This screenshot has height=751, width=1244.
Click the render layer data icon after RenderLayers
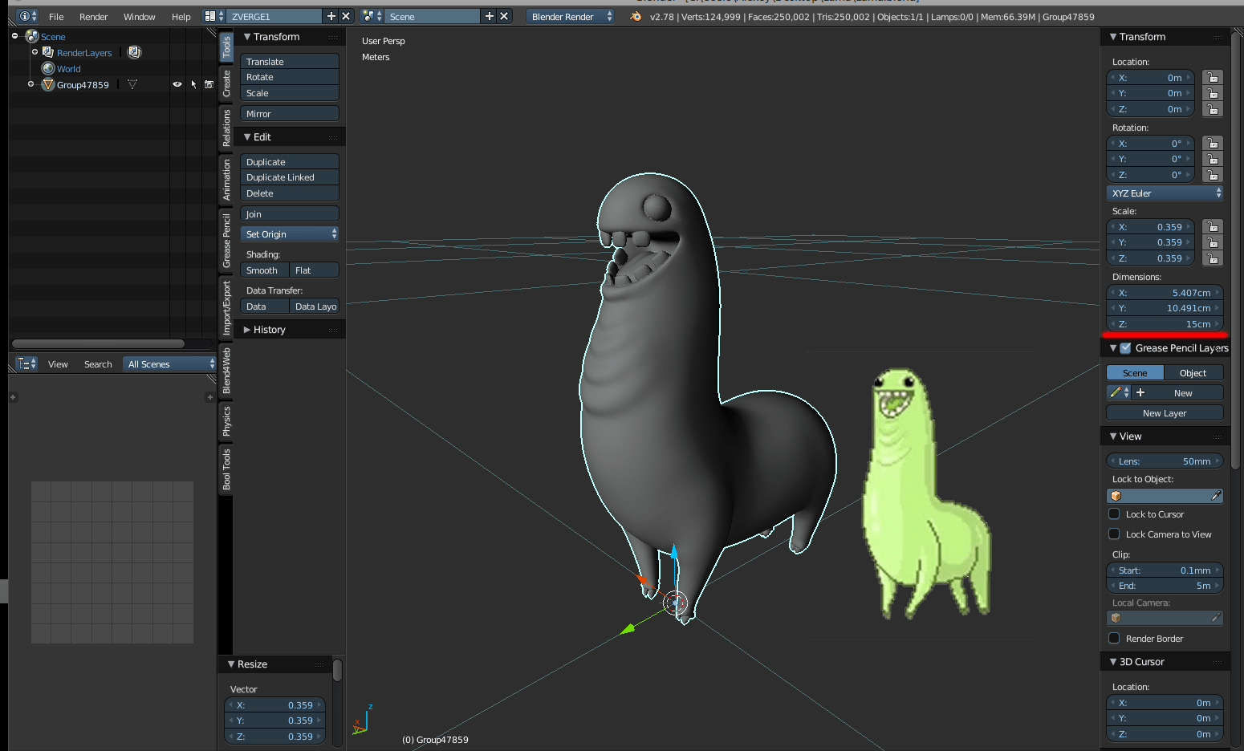(x=134, y=52)
